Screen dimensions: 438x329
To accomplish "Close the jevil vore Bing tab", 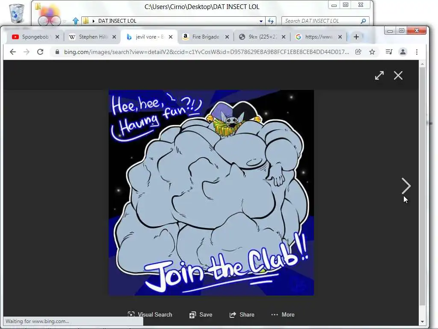I will pos(171,37).
